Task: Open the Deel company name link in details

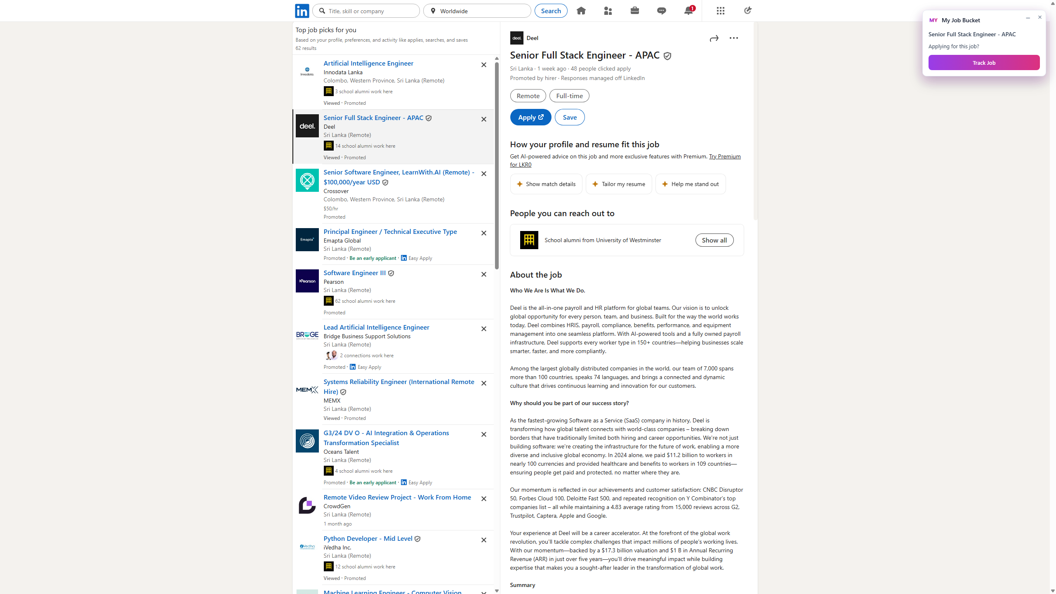Action: [x=533, y=38]
